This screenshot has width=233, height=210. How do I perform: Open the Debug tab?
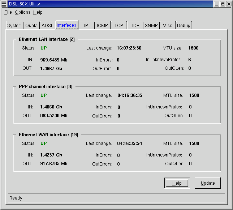(x=184, y=25)
